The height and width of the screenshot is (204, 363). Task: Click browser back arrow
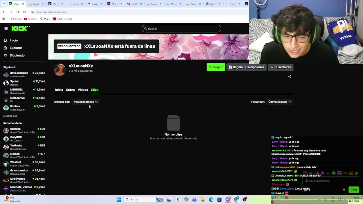(4, 12)
